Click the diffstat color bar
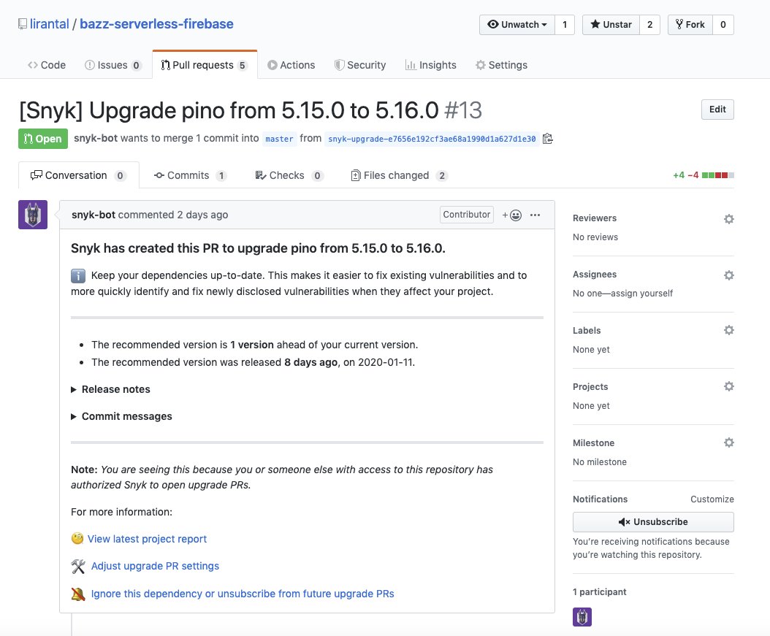 tap(718, 175)
